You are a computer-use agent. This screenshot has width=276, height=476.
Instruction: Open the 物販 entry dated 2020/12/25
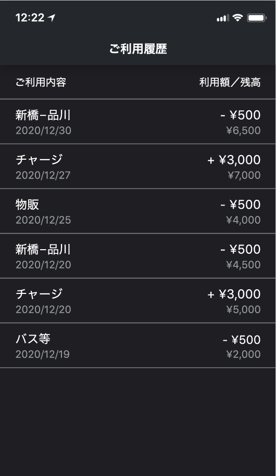point(138,211)
